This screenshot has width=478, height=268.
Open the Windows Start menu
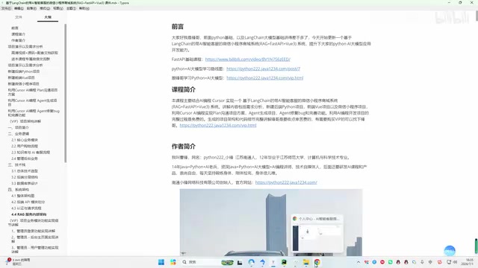(x=161, y=262)
